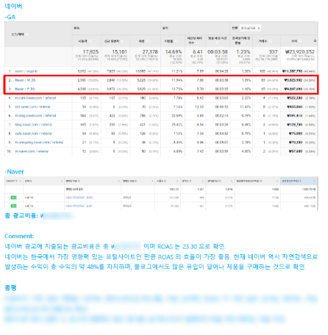Click total transactions value 337
The width and height of the screenshot is (328, 335).
coord(273,52)
